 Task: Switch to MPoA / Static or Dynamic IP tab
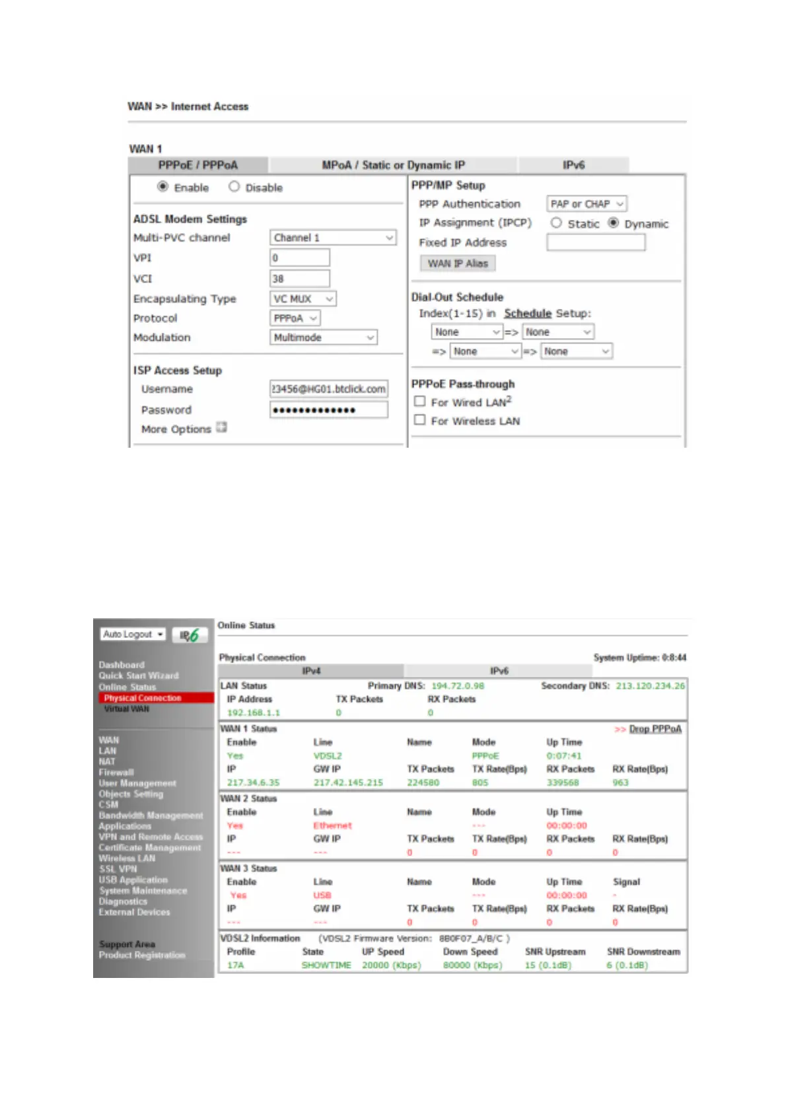[393, 165]
